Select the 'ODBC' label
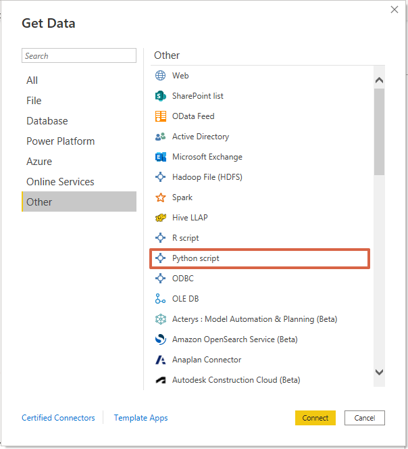The width and height of the screenshot is (408, 449). pyautogui.click(x=183, y=279)
